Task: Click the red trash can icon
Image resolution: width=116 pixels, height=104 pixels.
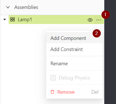Action: [x=52, y=92]
